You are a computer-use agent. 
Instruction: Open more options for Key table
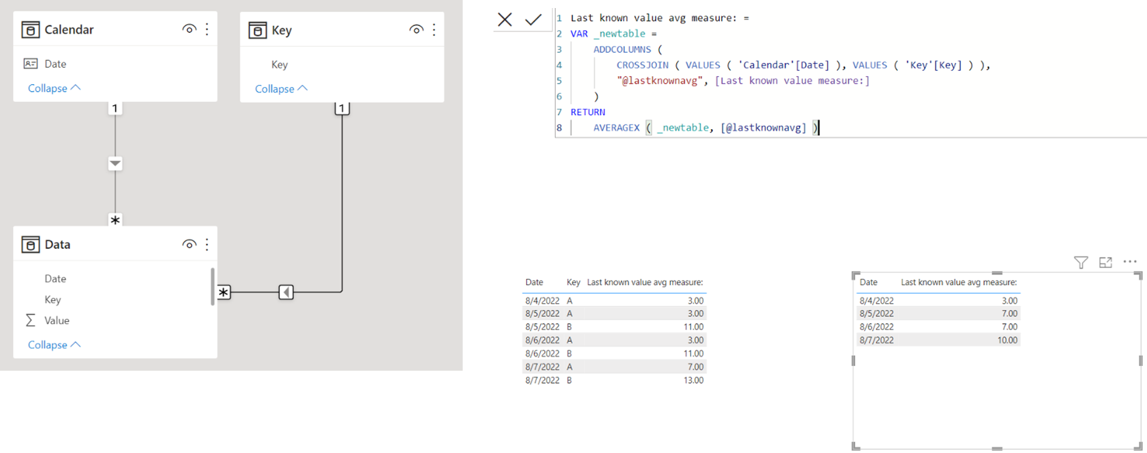[434, 29]
